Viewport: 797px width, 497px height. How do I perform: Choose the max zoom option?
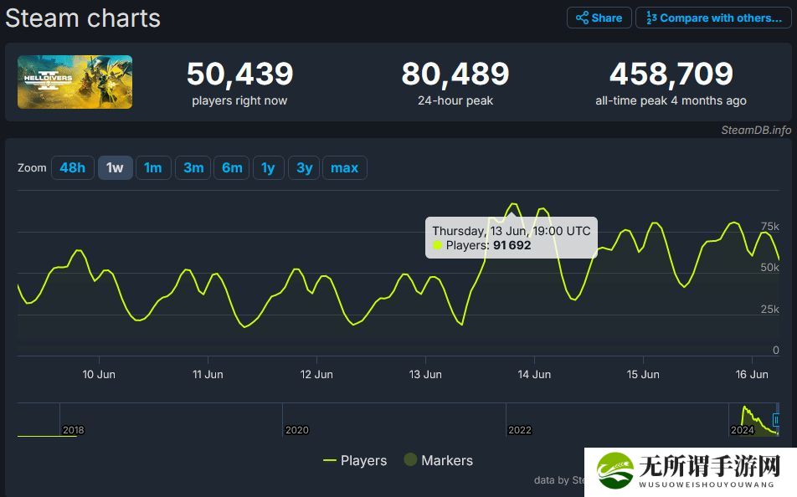[345, 167]
